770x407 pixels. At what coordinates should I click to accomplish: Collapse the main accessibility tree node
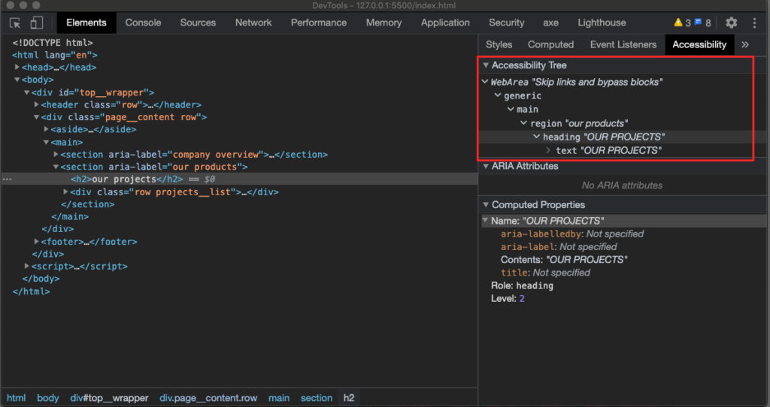511,110
